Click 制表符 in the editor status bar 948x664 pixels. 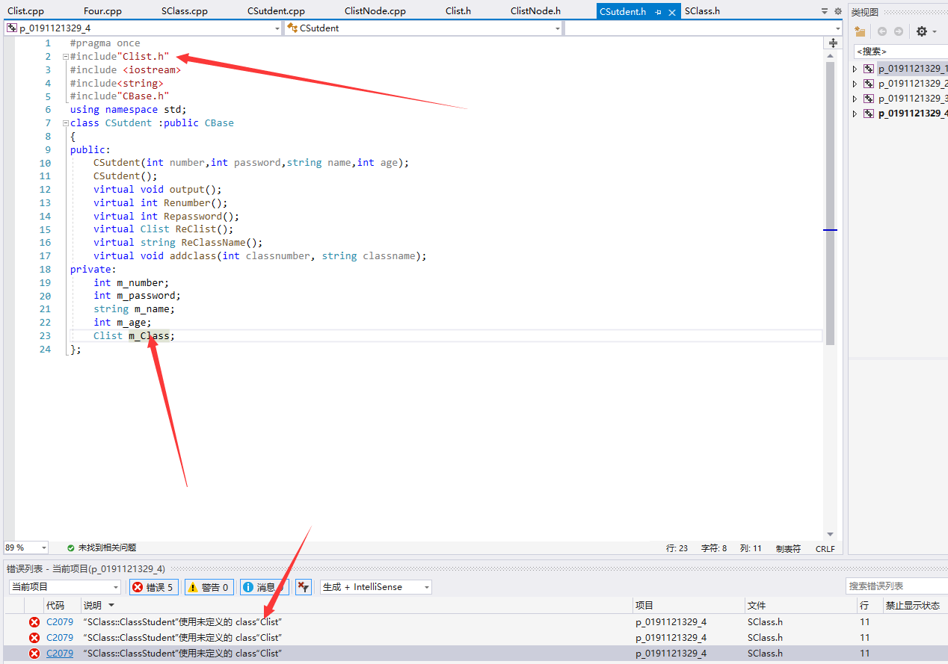click(x=788, y=548)
